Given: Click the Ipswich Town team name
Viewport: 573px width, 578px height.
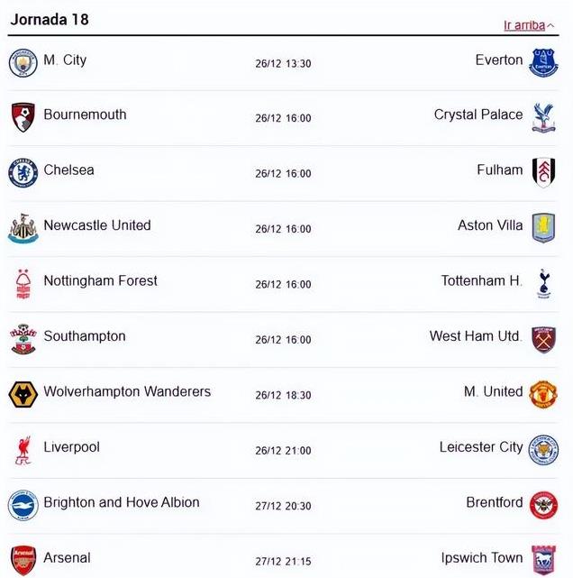Looking at the screenshot, I should pos(482,558).
